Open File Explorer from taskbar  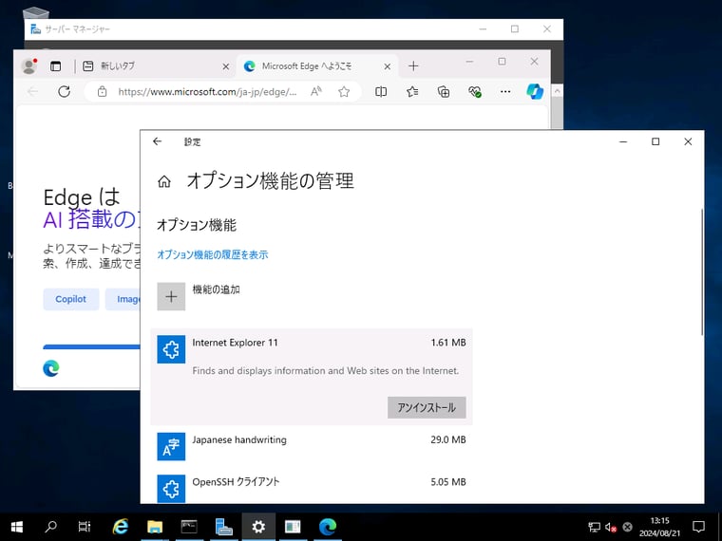pyautogui.click(x=155, y=527)
